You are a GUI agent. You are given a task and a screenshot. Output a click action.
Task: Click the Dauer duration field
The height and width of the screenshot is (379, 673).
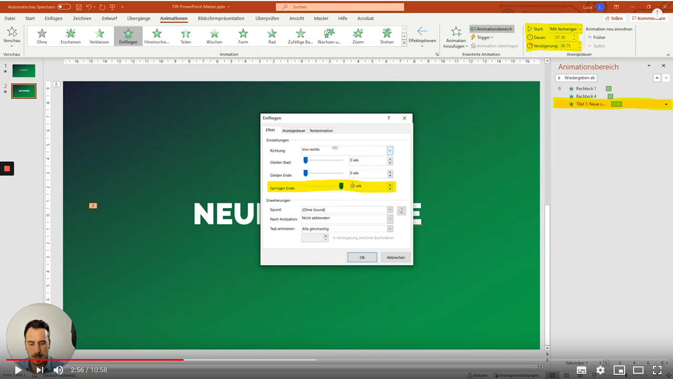(566, 37)
